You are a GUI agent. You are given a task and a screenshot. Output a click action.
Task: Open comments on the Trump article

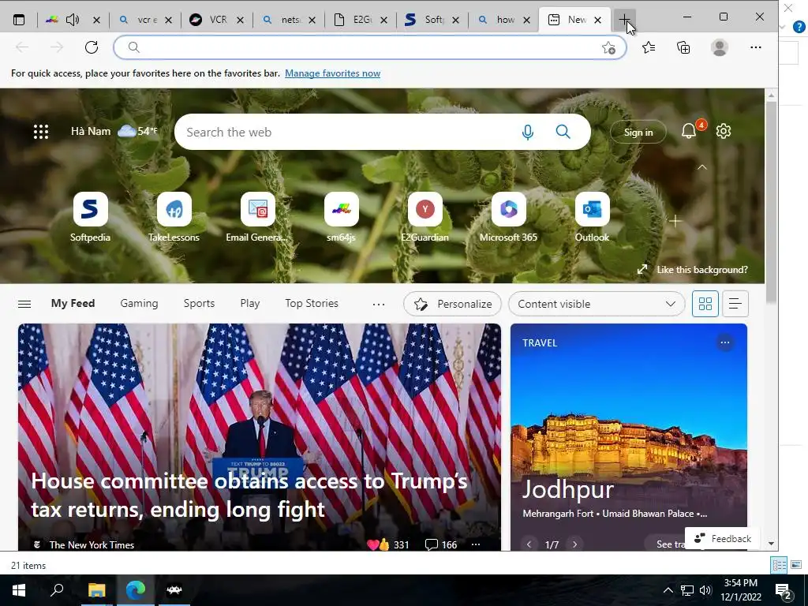pyautogui.click(x=440, y=544)
